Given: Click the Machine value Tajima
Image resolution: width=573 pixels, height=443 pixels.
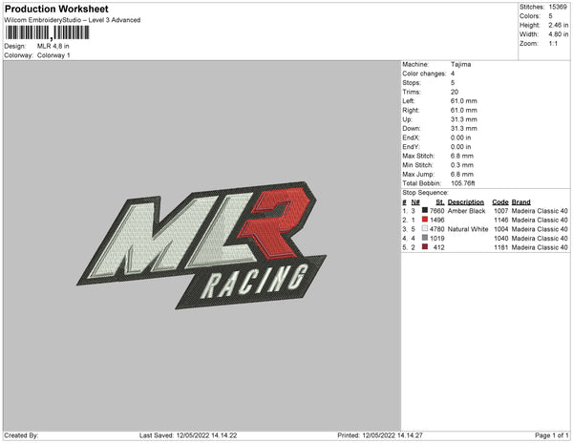Looking at the screenshot, I should click(457, 64).
